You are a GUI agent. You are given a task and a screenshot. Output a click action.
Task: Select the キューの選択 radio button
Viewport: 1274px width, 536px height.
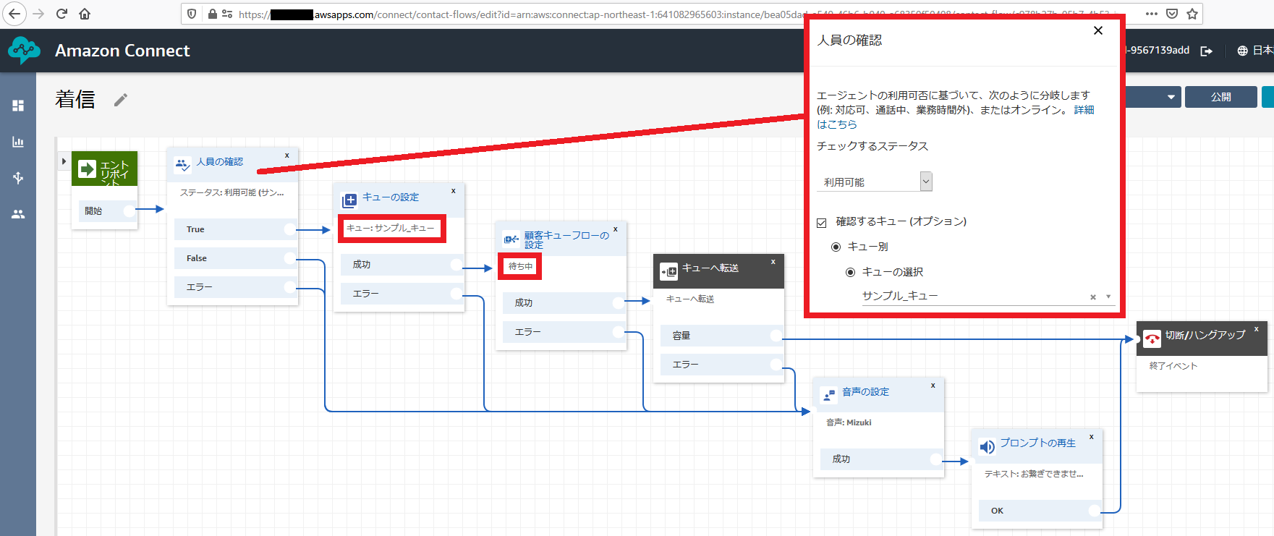850,273
